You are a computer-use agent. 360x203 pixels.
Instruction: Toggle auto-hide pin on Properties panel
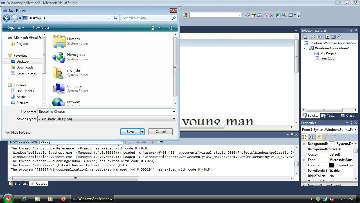pos(351,123)
